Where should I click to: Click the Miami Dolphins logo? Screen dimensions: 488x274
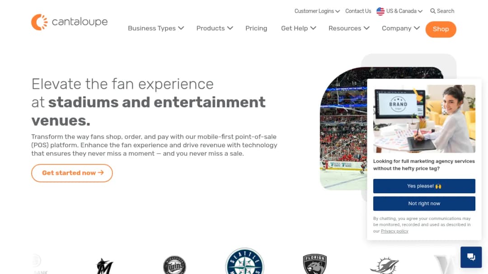(385, 265)
